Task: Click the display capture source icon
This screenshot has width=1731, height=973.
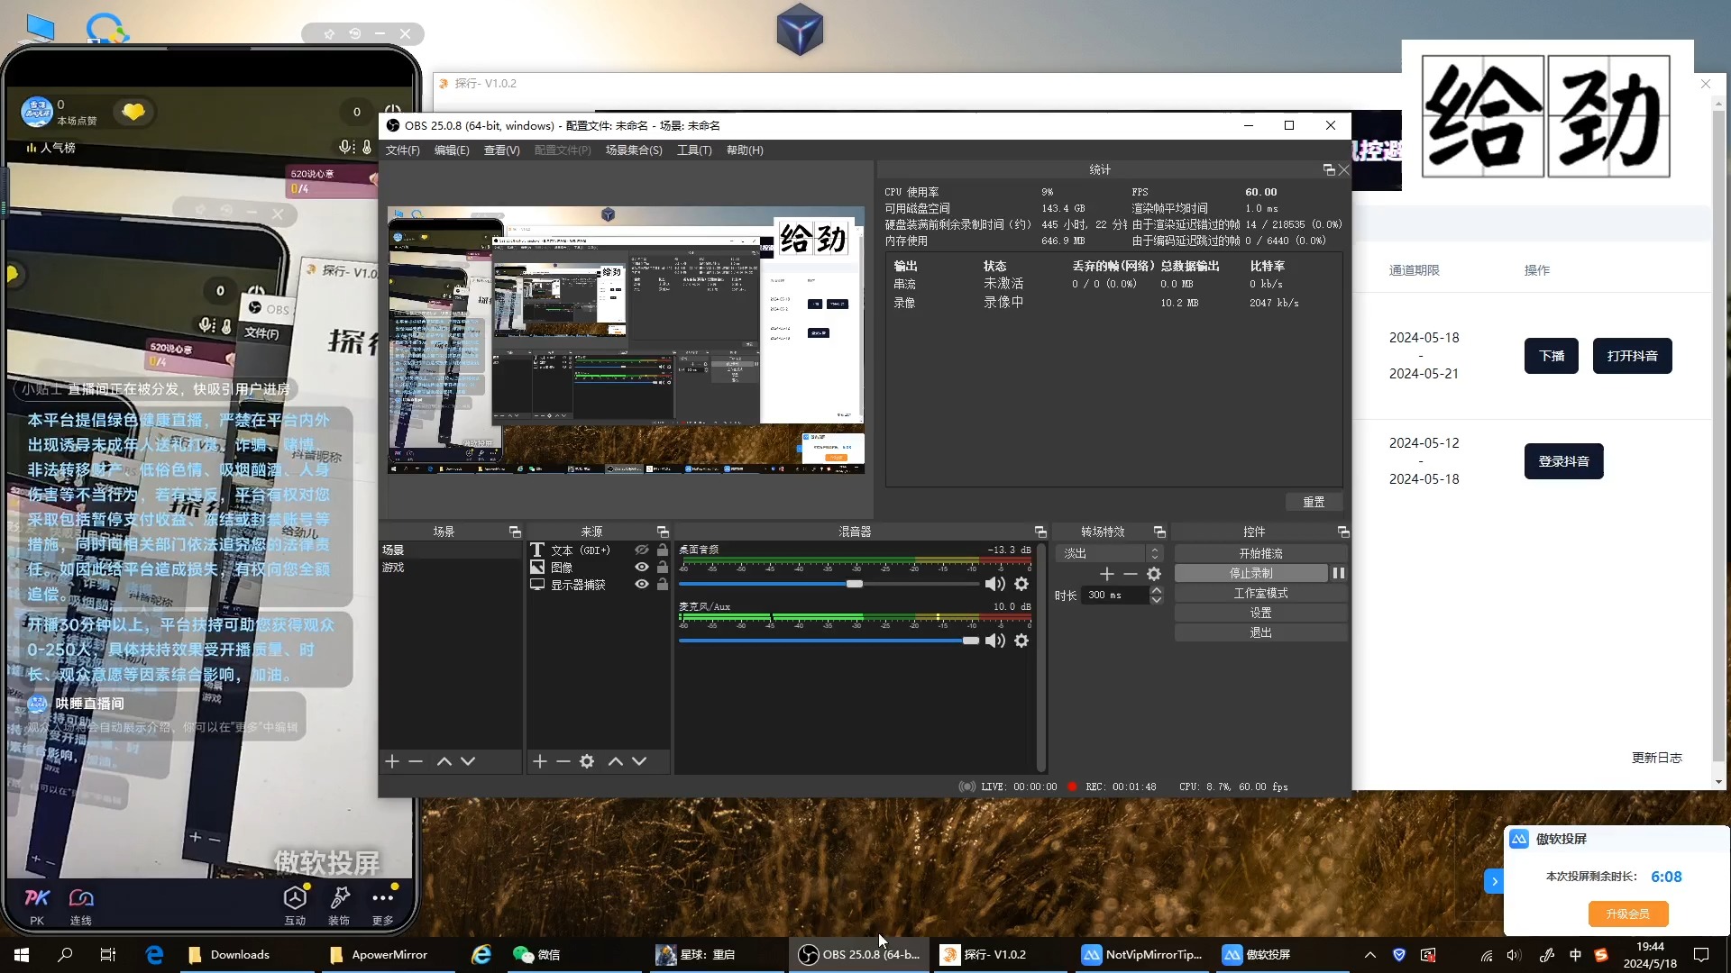Action: point(537,585)
